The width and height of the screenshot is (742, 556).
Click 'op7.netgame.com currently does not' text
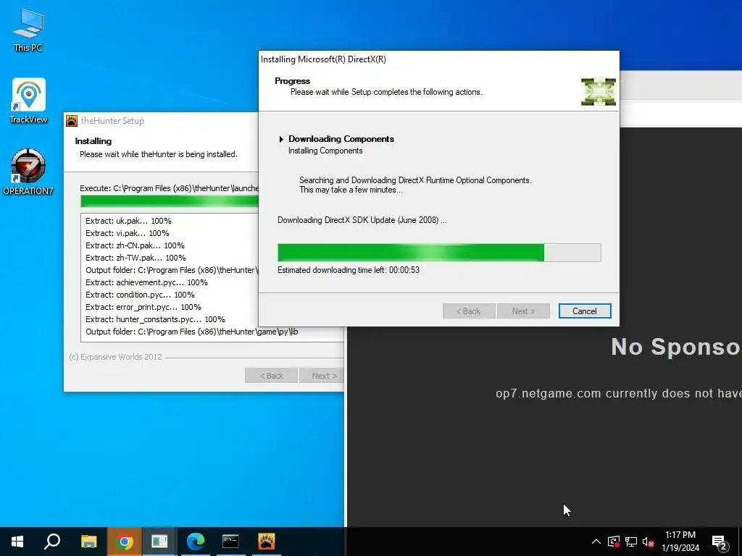pos(619,393)
